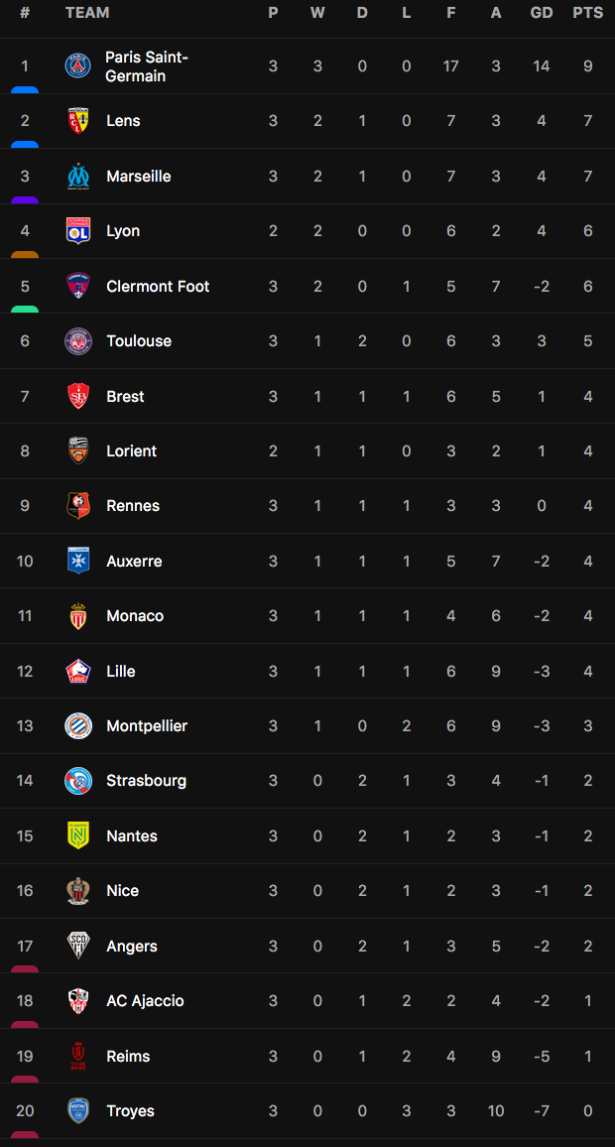Select the TEAM column header

87,13
